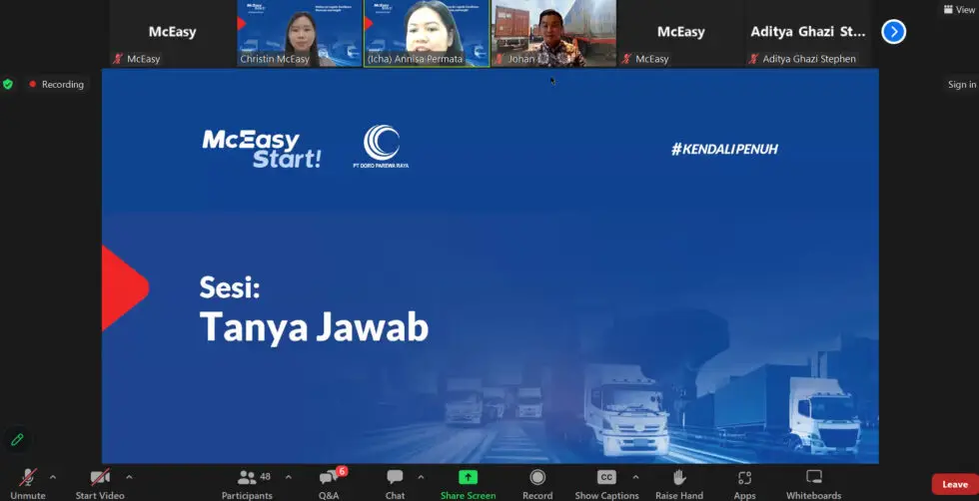Select Aditya Ghazi Stephen participant tile
This screenshot has width=979, height=501.
point(808,33)
